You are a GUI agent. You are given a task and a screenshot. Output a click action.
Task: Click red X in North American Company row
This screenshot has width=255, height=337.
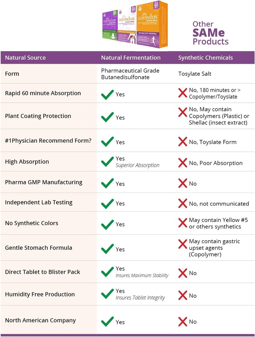point(183,322)
